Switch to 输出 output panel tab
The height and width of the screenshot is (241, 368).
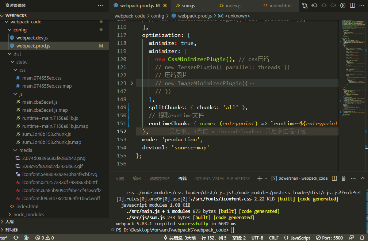(137, 179)
